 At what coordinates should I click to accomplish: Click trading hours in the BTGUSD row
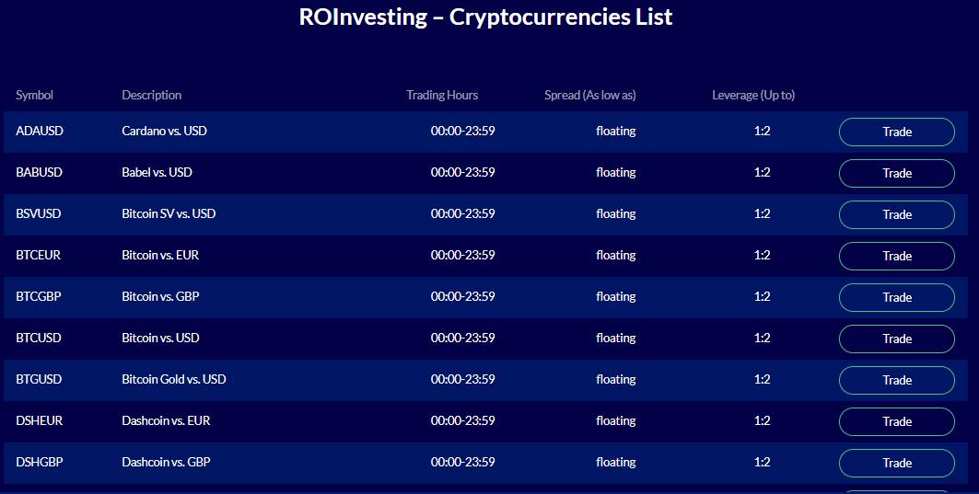tap(462, 379)
